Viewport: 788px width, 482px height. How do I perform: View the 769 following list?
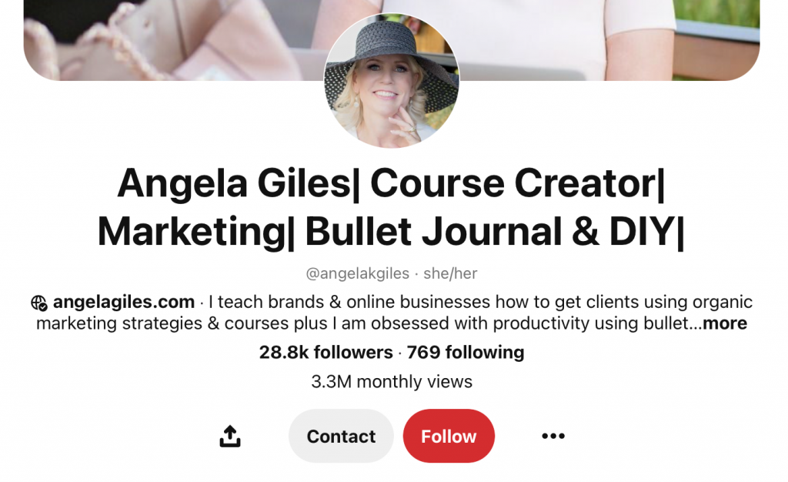(466, 353)
